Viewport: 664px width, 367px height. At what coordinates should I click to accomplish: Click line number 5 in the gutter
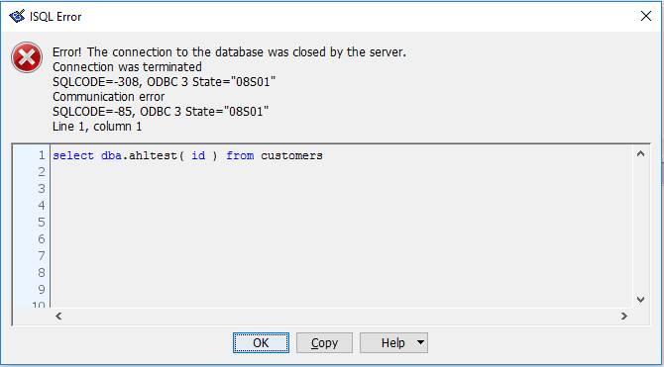pos(41,223)
